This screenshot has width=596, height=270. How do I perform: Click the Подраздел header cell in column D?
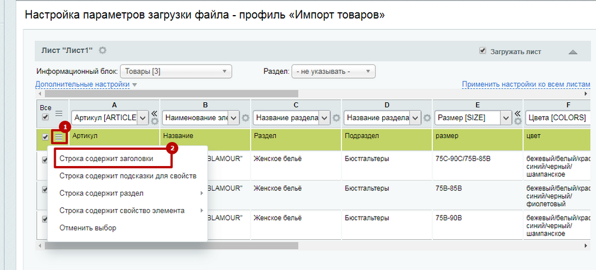(387, 139)
